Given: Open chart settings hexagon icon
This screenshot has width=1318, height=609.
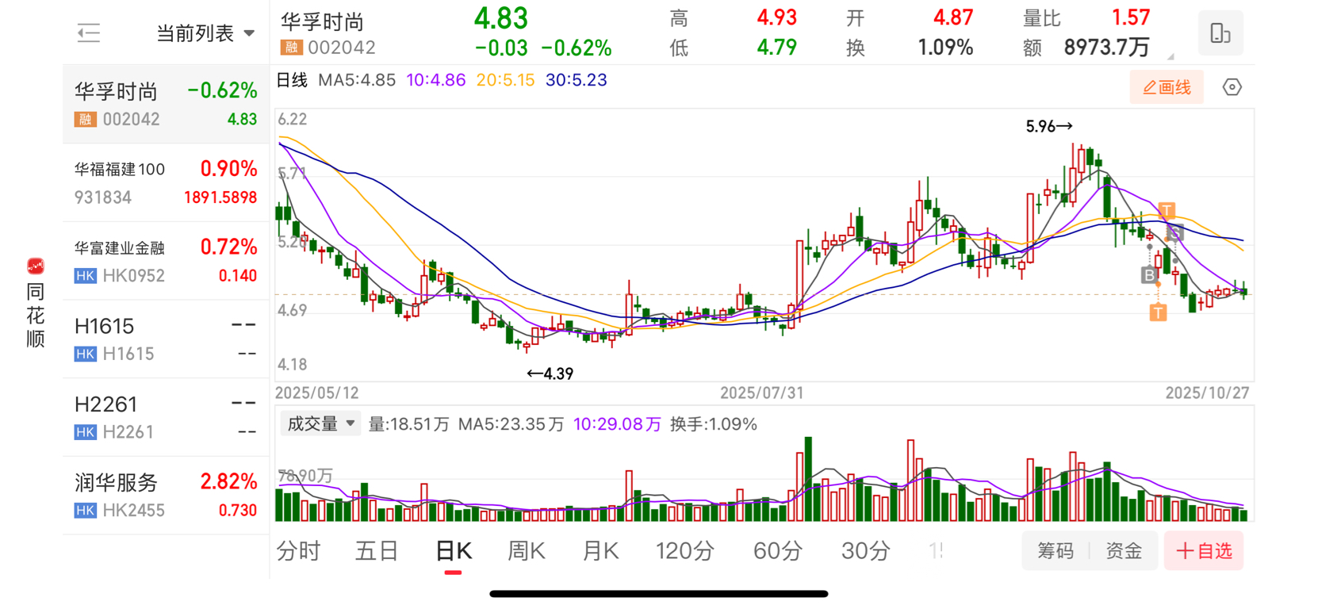Looking at the screenshot, I should 1232,87.
